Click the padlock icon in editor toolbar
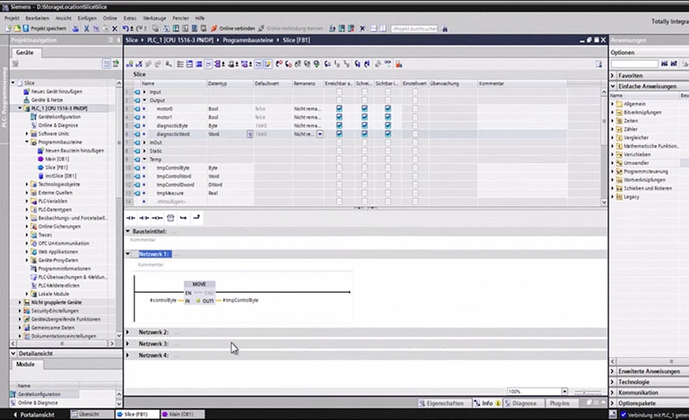The image size is (689, 420). click(399, 65)
